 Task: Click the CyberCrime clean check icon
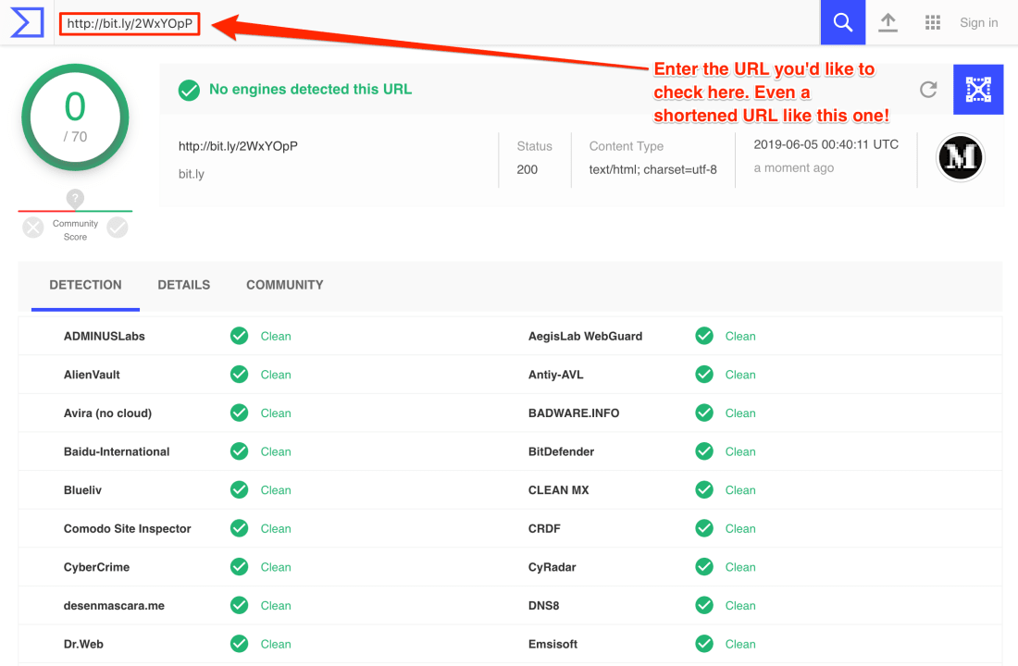click(x=239, y=567)
